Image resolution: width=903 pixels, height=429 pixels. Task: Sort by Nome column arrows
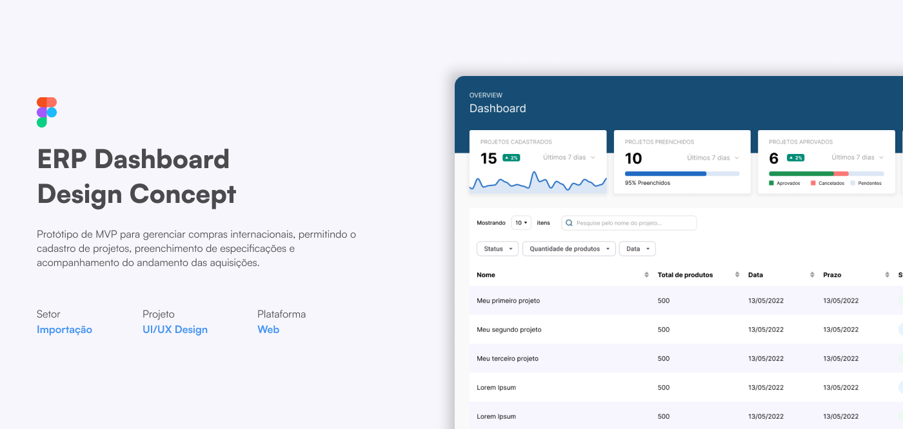click(646, 275)
